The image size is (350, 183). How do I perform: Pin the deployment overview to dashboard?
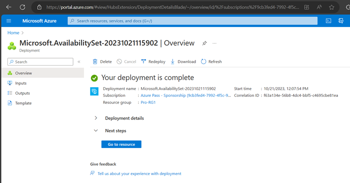(x=204, y=43)
